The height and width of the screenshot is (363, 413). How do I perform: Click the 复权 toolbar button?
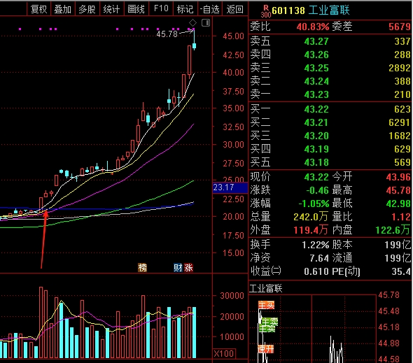coord(38,9)
